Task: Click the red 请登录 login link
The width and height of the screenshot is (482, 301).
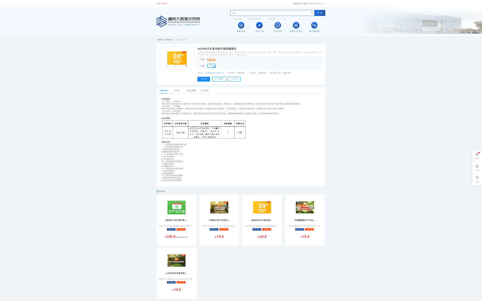Action: pyautogui.click(x=165, y=4)
